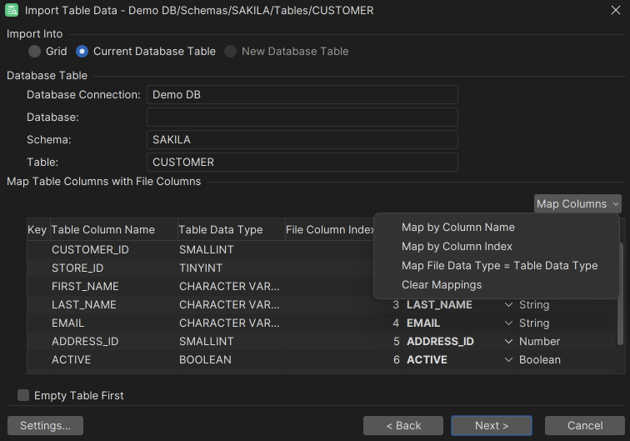Click the column mapping vertical scrollbar
This screenshot has width=630, height=441.
coord(619,293)
